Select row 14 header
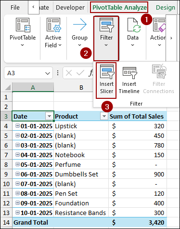Viewport: 180px width, 229px height. coord(6,222)
